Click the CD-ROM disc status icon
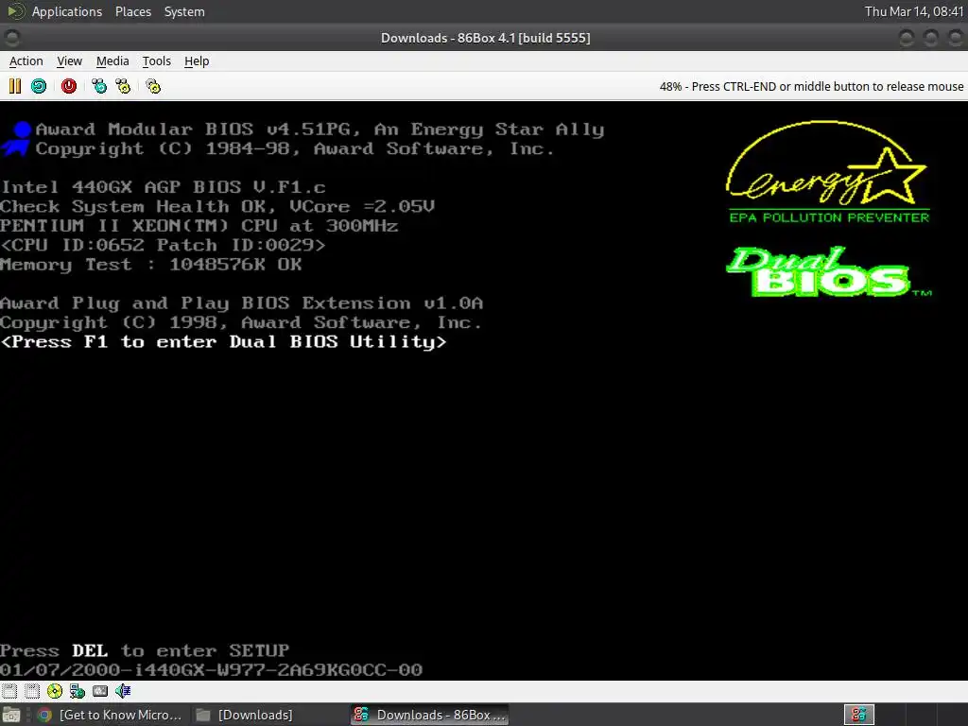The width and height of the screenshot is (968, 726). (x=54, y=691)
